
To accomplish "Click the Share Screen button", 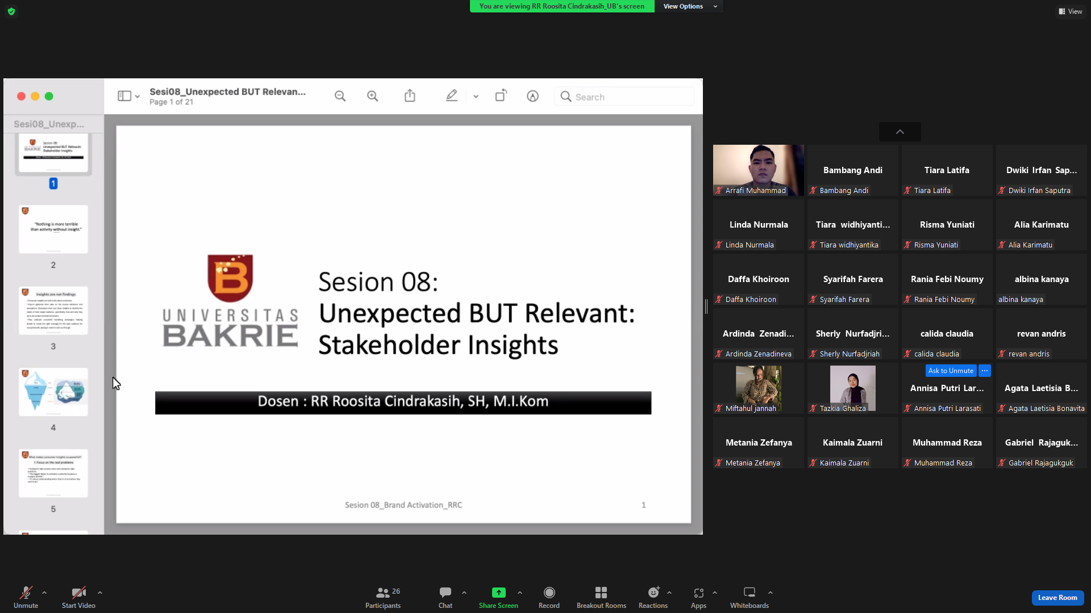I will 498,598.
